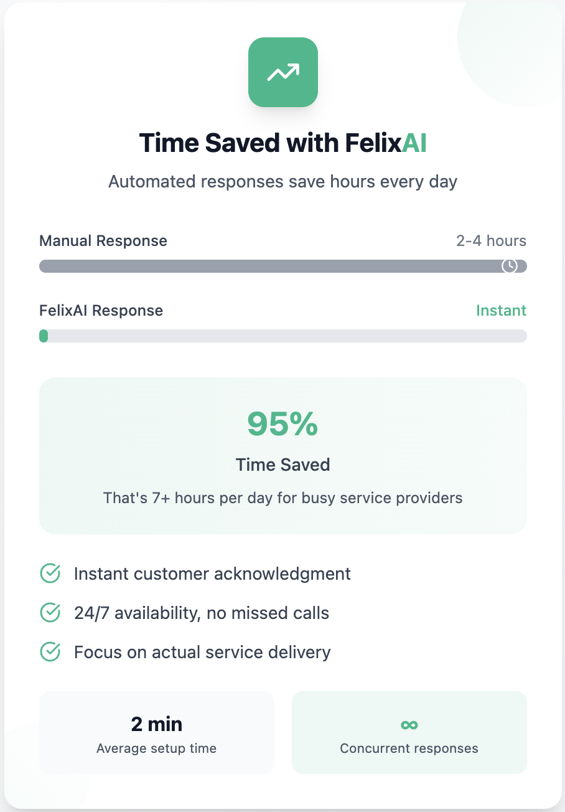Expand the 95% Time Saved panel
The image size is (565, 812).
point(282,455)
